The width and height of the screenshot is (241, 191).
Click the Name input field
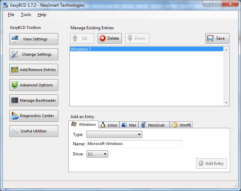pyautogui.click(x=134, y=144)
